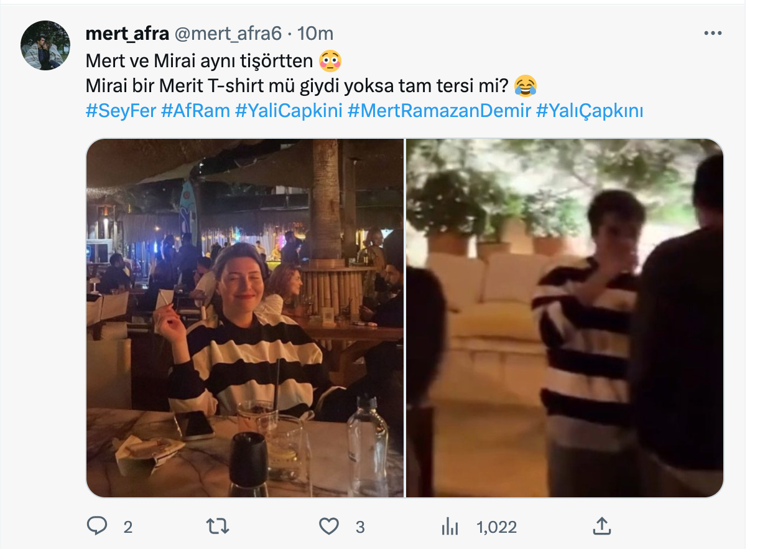Open the @mert_afra6 handle link

pos(228,34)
